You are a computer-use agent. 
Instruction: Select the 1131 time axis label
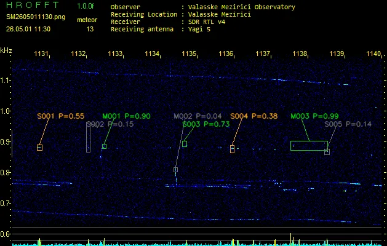(41, 54)
